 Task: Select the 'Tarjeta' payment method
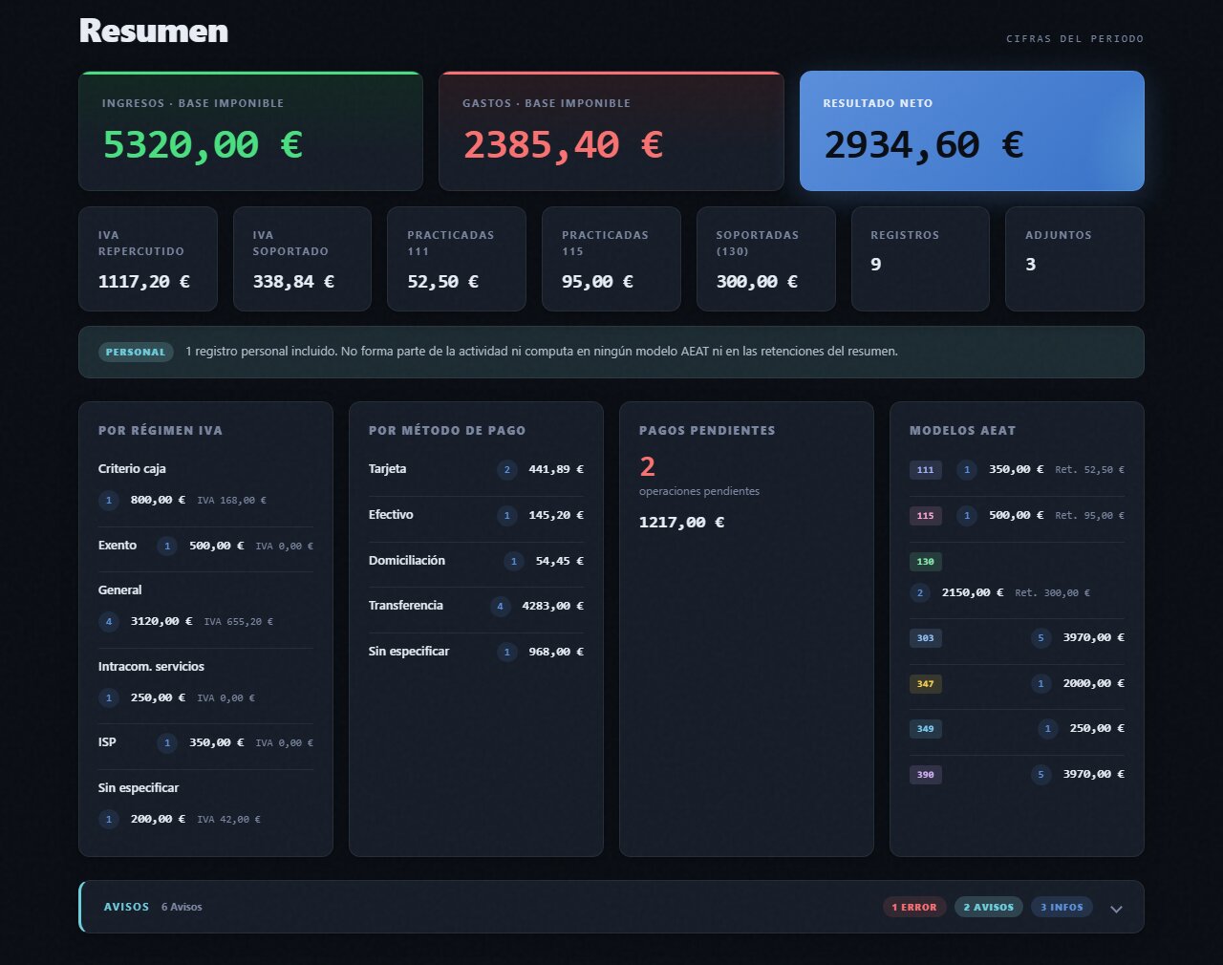click(x=388, y=469)
